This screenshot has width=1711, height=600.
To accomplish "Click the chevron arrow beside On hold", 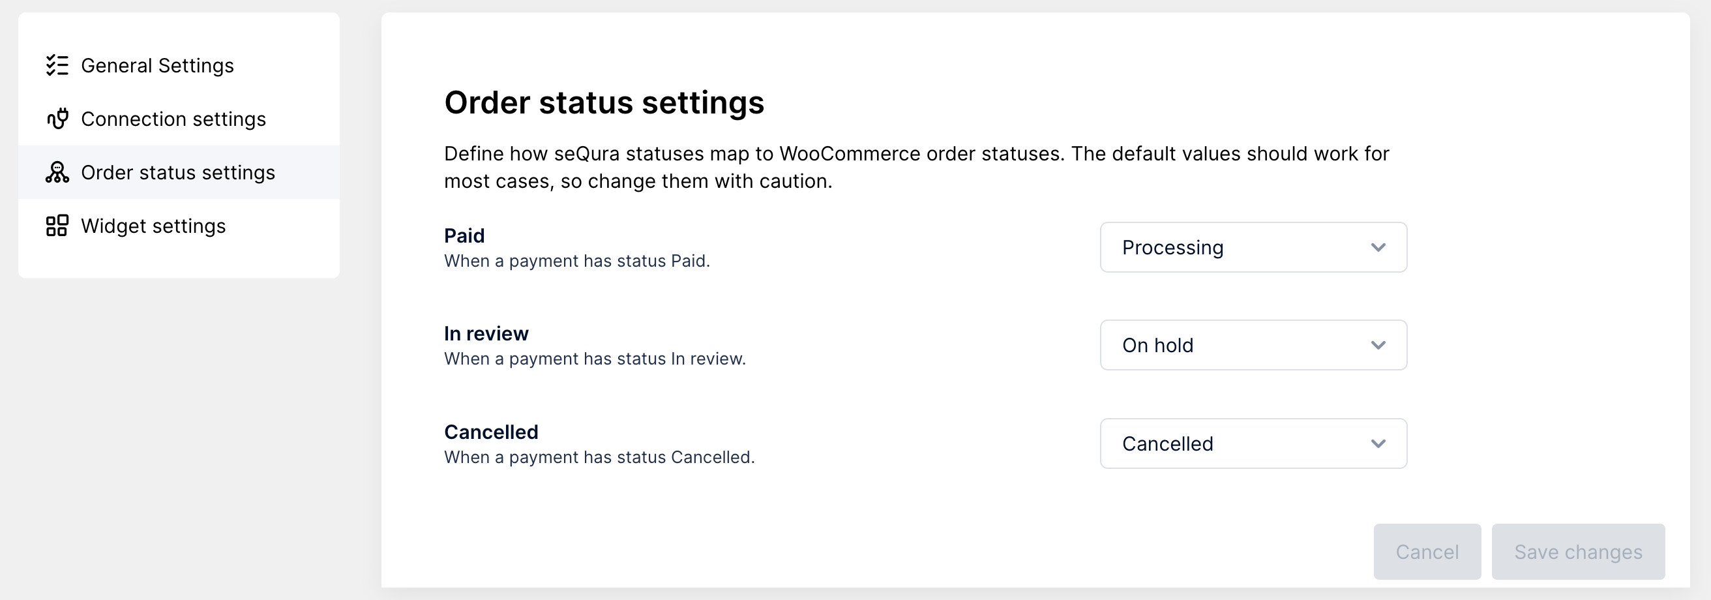I will tap(1378, 346).
